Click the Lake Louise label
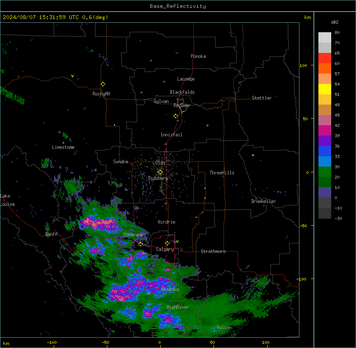 7,200
